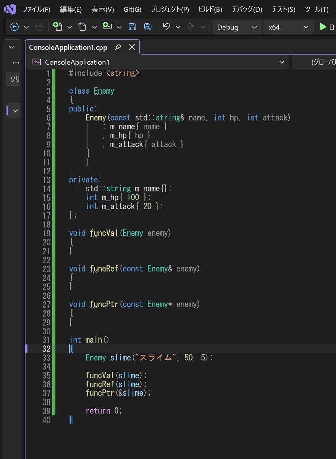
Task: Expand the undo history dropdown
Action: pyautogui.click(x=178, y=27)
